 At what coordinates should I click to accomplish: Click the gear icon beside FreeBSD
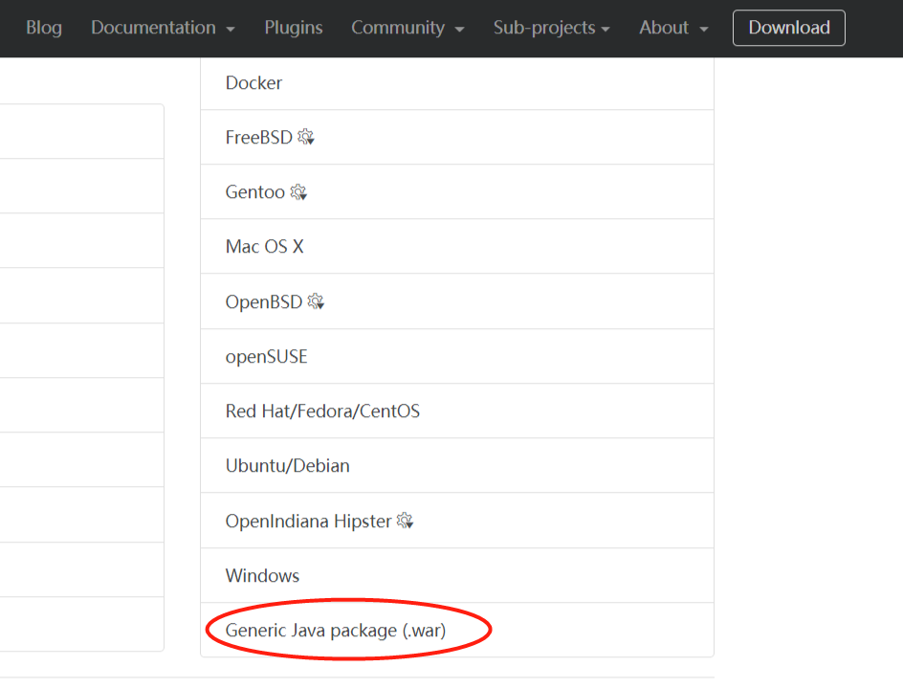[306, 137]
